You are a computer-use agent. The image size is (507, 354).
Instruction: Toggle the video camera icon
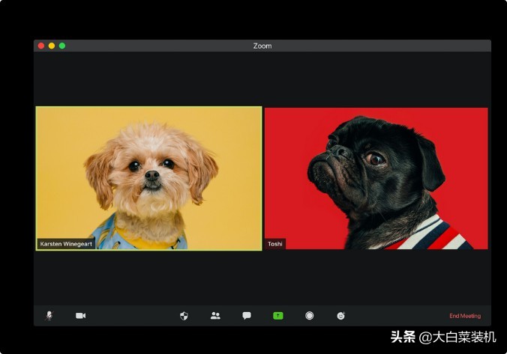(80, 315)
